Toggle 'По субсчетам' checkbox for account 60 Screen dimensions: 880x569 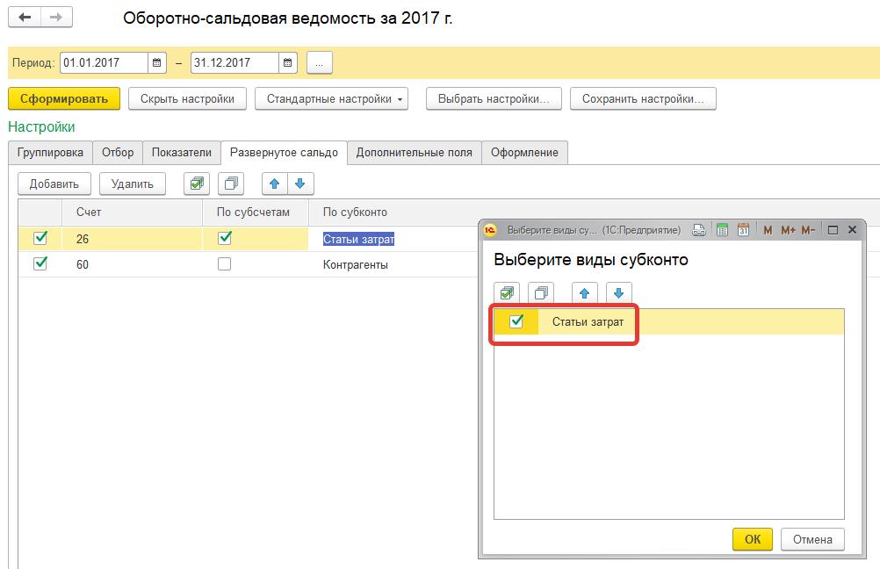tap(225, 263)
